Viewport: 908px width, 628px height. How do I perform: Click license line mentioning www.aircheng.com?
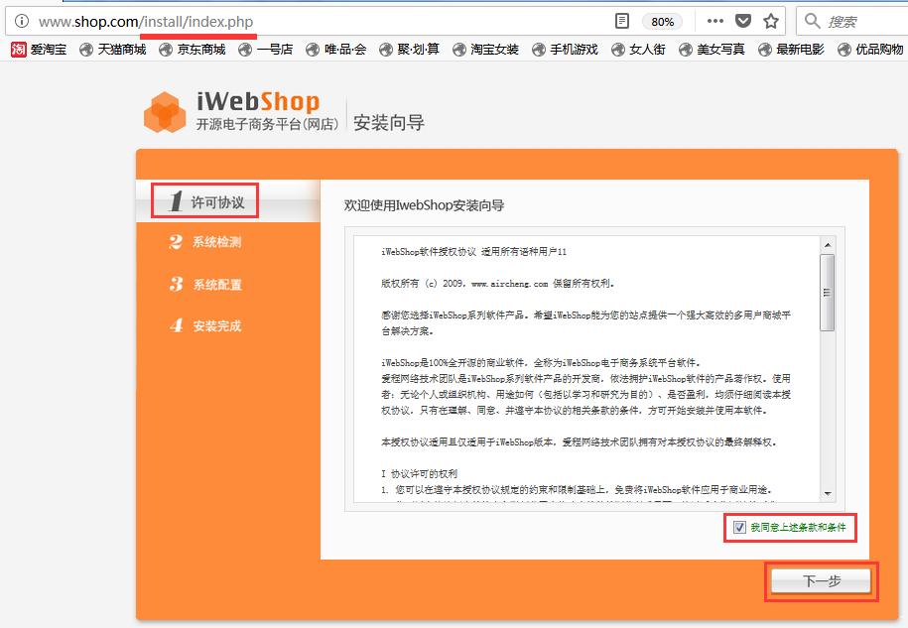(497, 284)
